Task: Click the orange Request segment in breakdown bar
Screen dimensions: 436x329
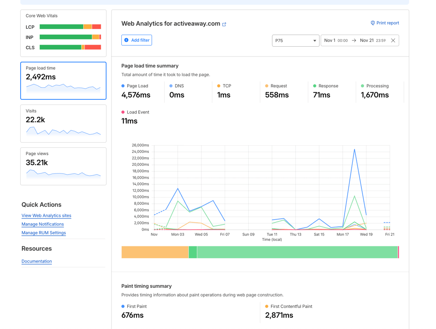Action: 155,252
